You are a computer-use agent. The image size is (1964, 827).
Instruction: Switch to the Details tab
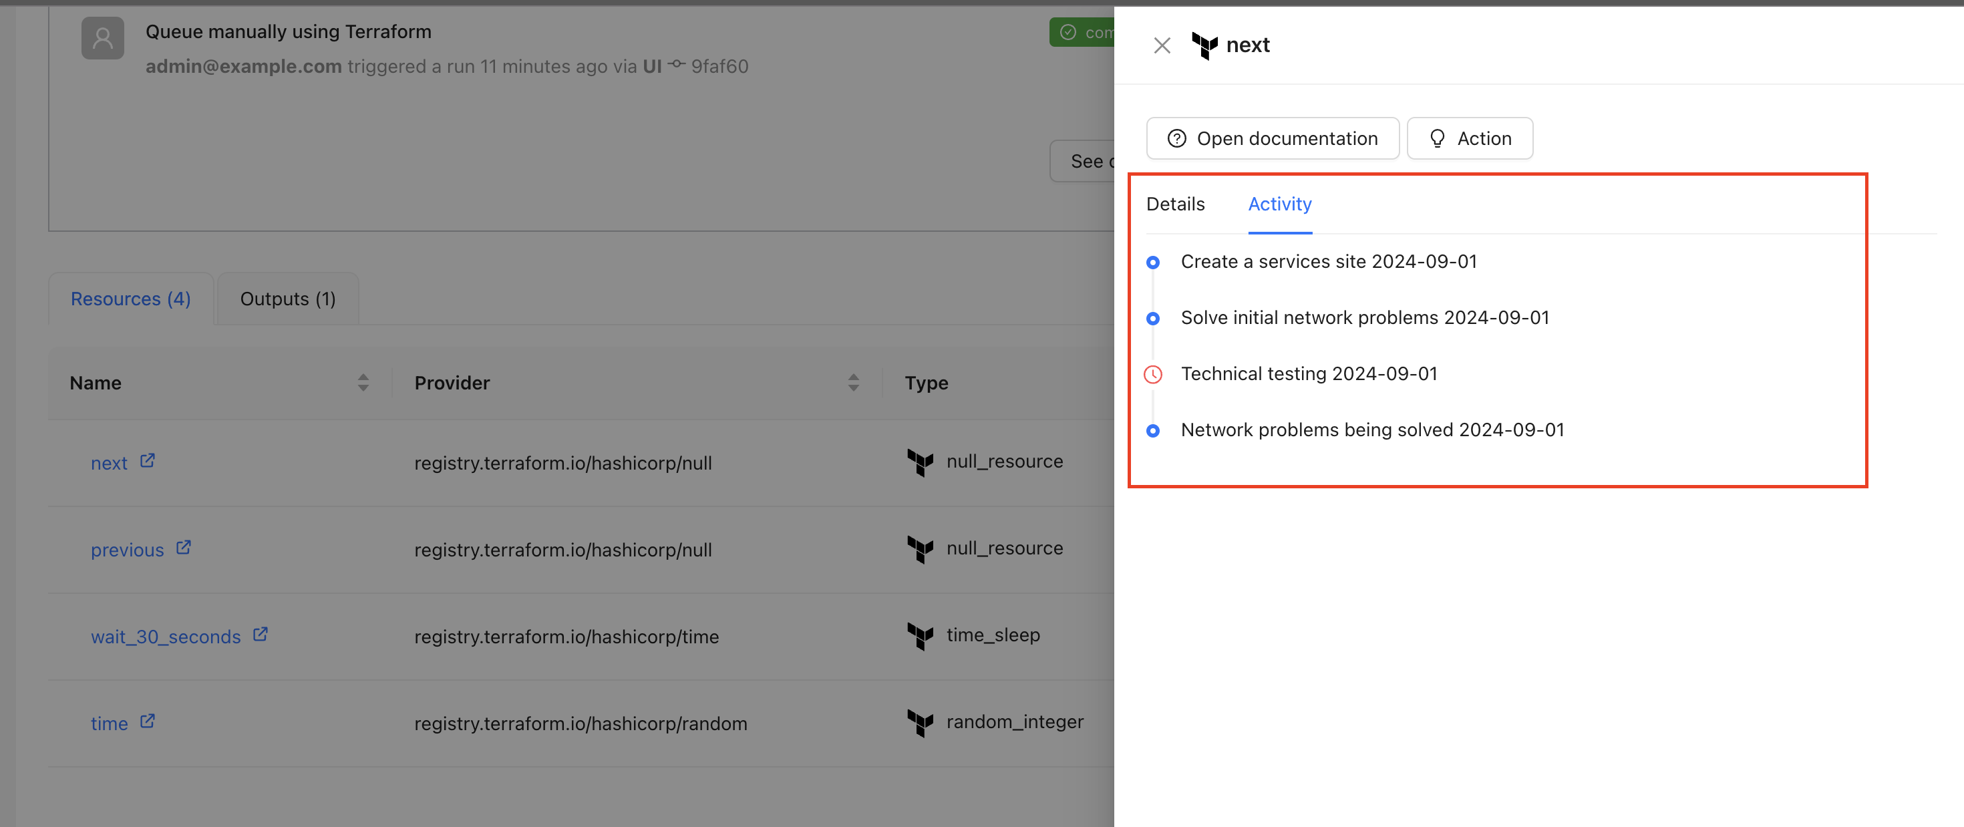point(1175,204)
